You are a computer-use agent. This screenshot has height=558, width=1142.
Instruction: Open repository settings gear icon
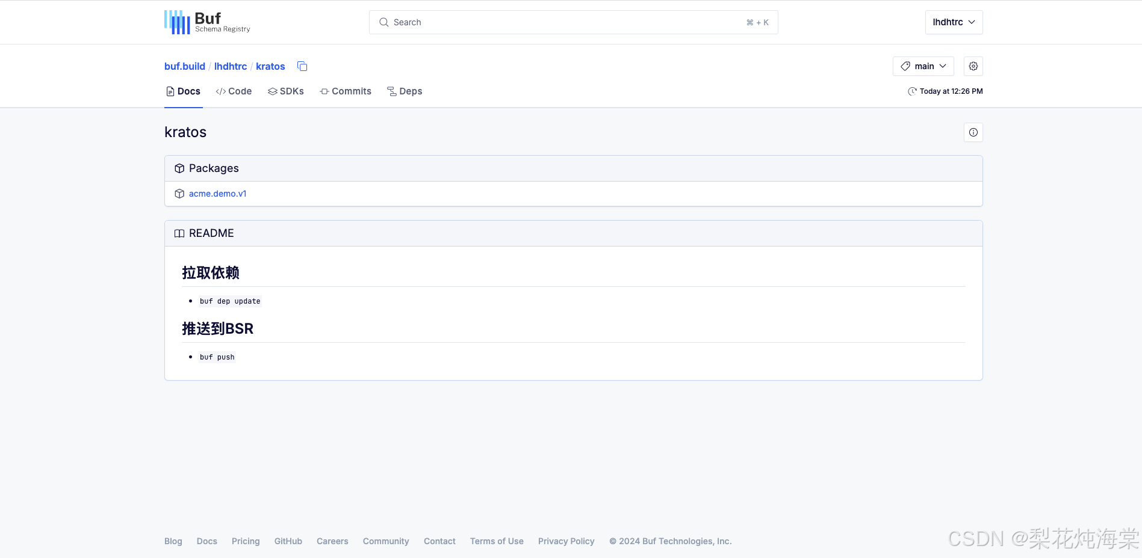click(x=973, y=66)
